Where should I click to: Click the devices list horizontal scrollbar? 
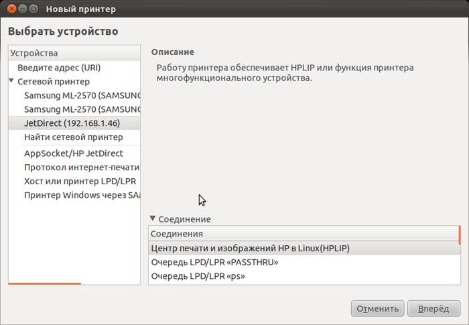(45, 283)
